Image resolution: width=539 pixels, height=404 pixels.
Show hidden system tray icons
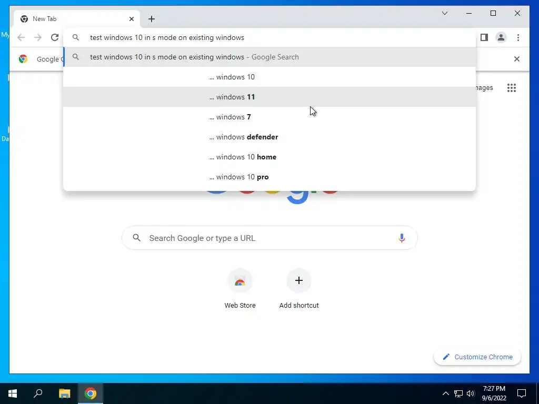pyautogui.click(x=445, y=393)
